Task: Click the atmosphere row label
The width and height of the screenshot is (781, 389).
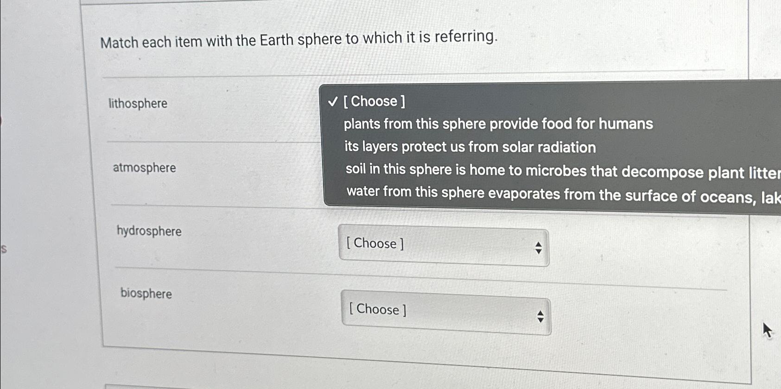Action: 144,169
